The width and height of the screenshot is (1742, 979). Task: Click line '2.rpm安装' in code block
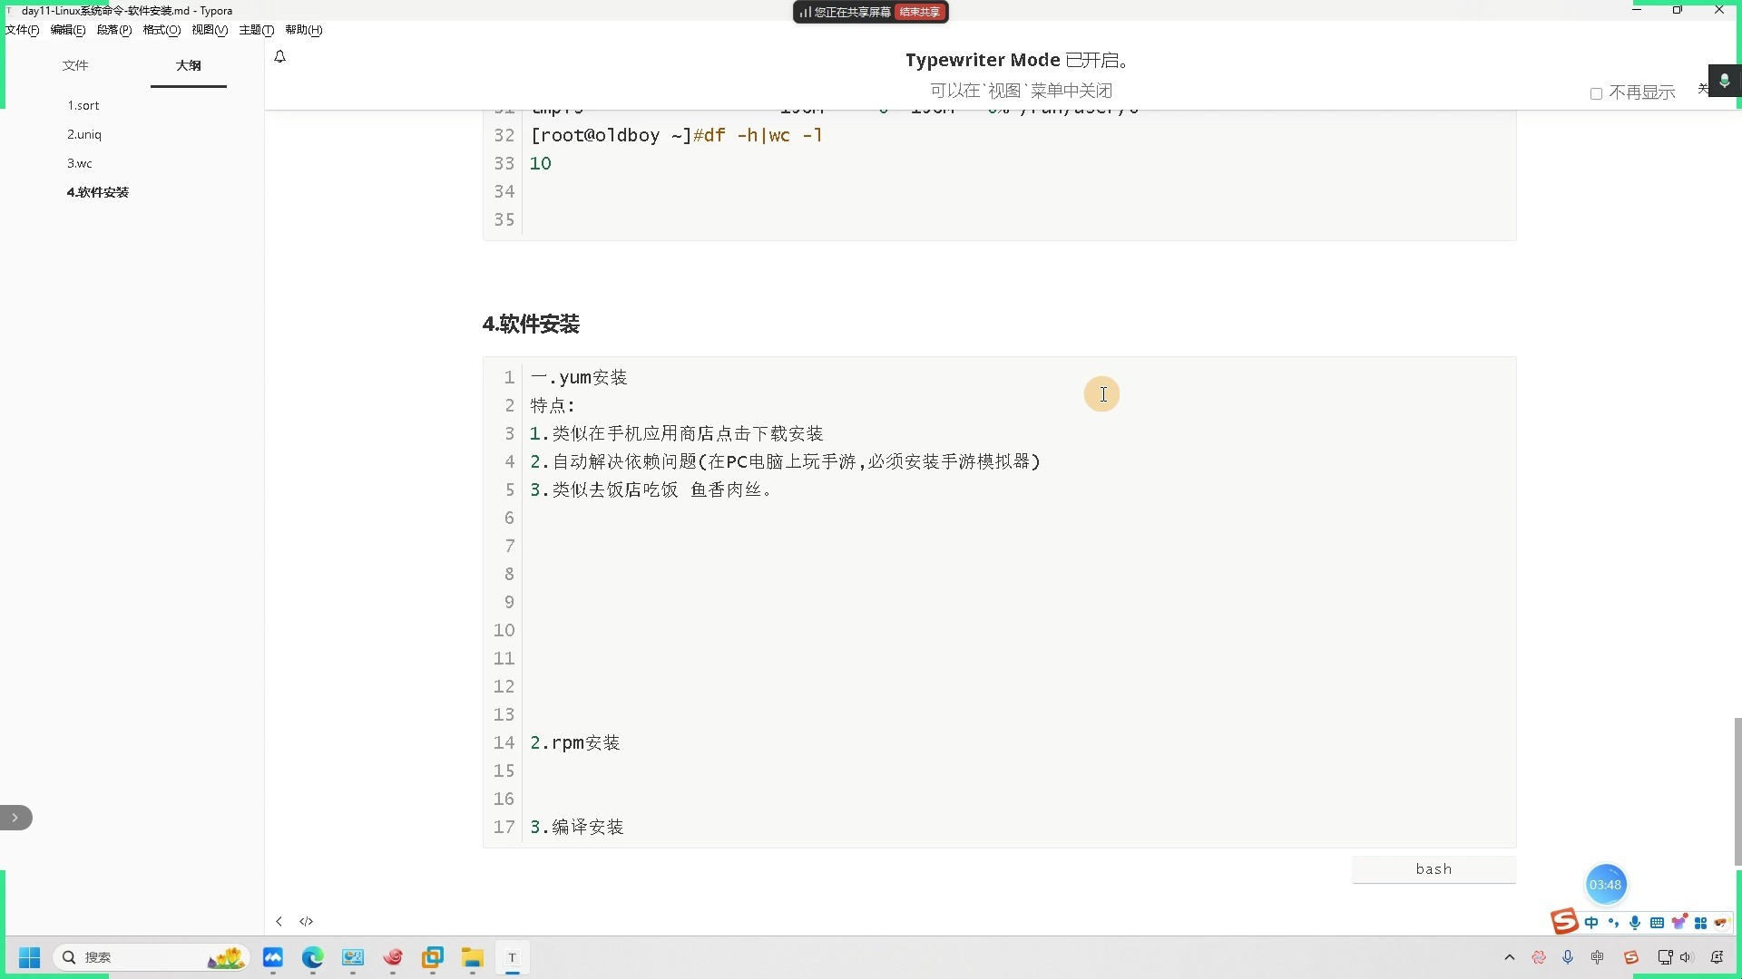point(575,742)
